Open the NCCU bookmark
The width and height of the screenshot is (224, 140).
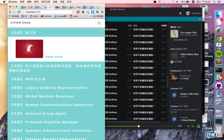(34, 16)
